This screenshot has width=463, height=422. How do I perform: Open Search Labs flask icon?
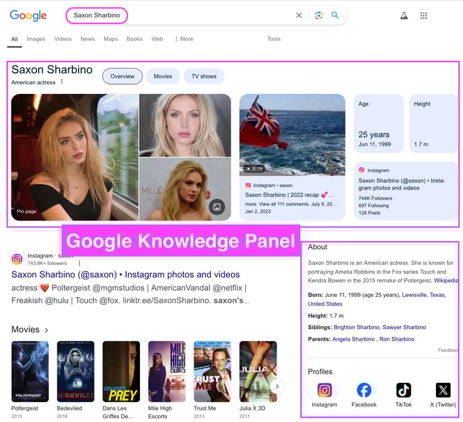[404, 16]
